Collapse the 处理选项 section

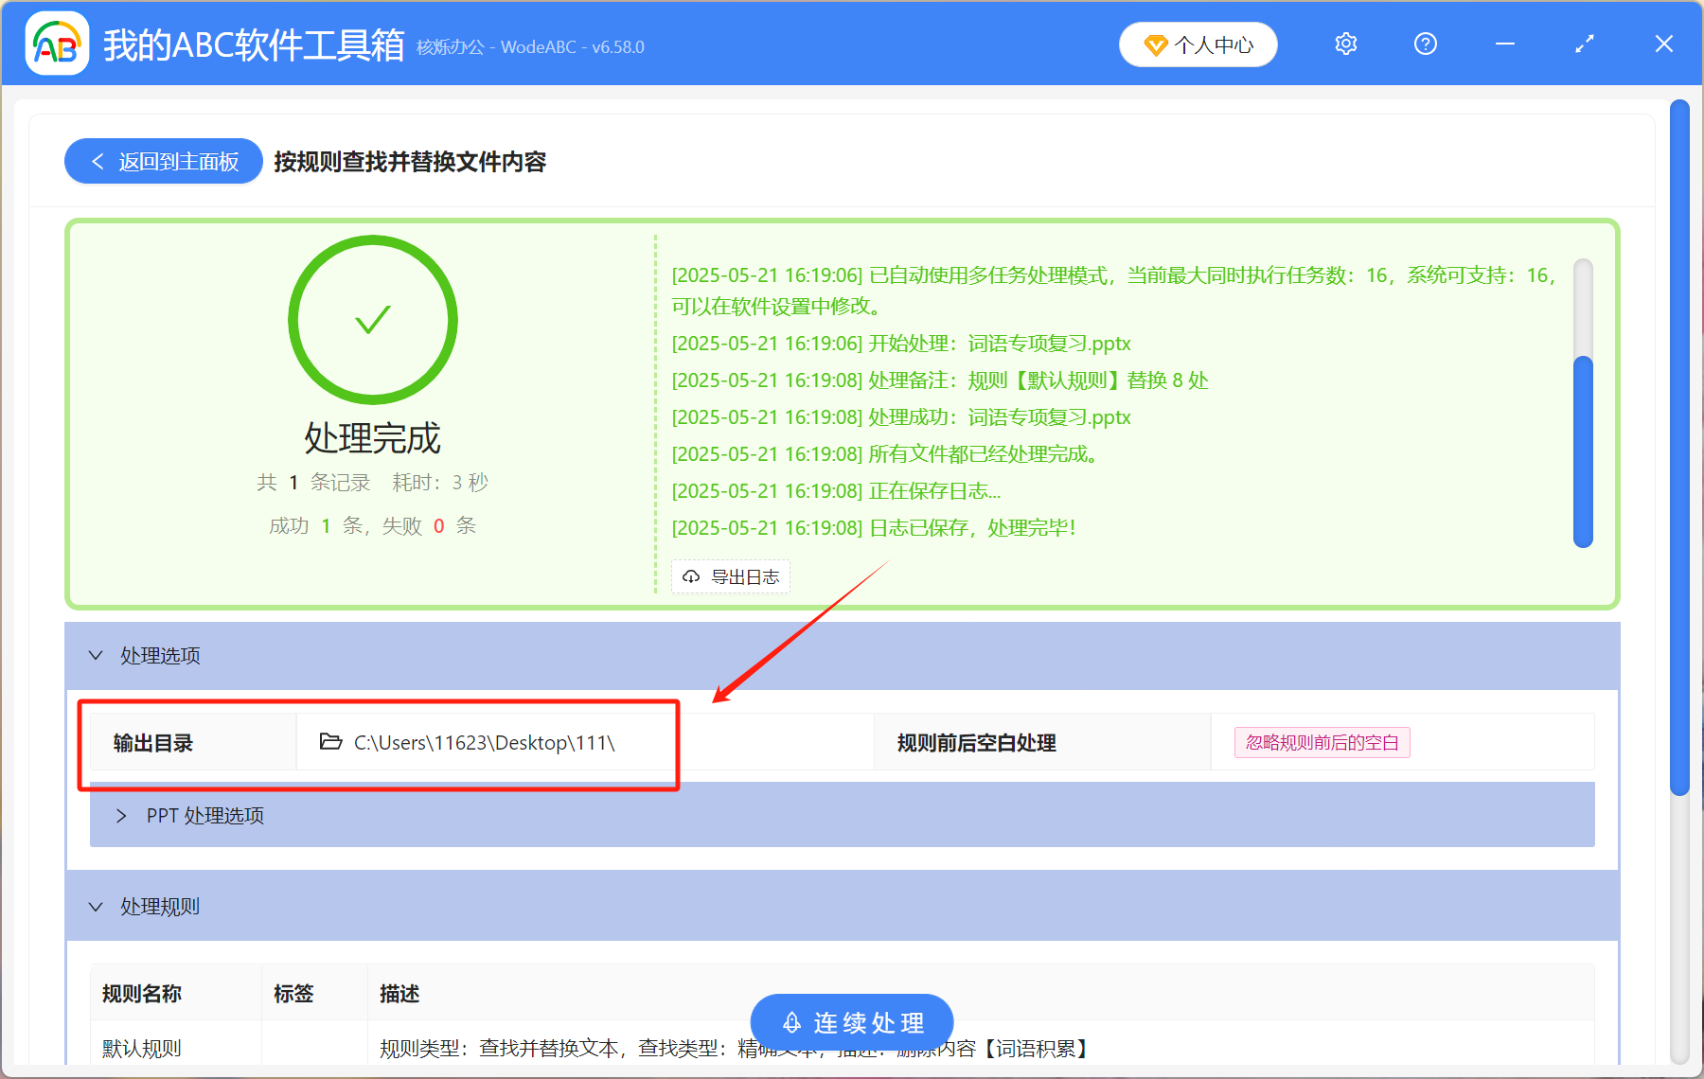coord(95,655)
